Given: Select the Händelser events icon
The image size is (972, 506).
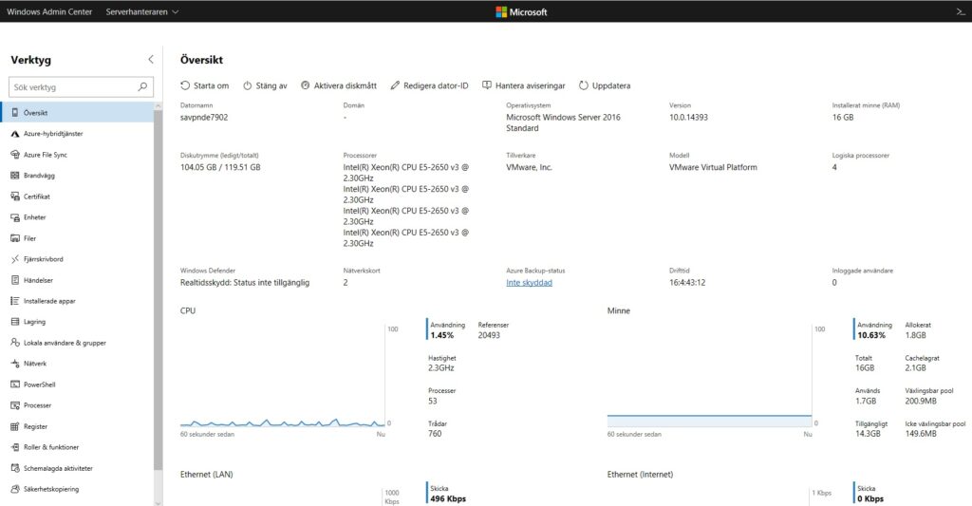Looking at the screenshot, I should (x=15, y=280).
